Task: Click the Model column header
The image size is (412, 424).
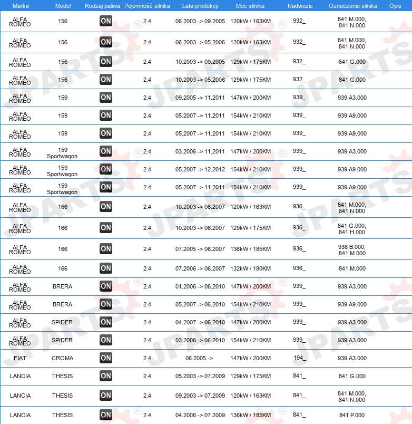Action: 63,6
